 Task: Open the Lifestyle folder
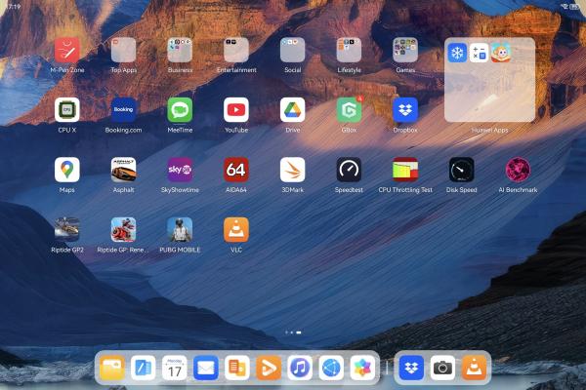click(x=349, y=50)
